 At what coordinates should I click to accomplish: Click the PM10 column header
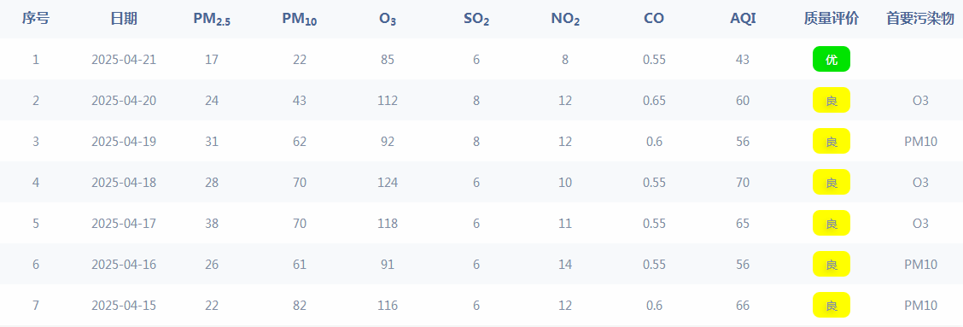[300, 20]
